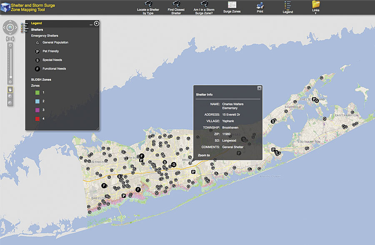375x245 pixels.
Task: Click the Print toolbar icon
Action: pos(260,7)
